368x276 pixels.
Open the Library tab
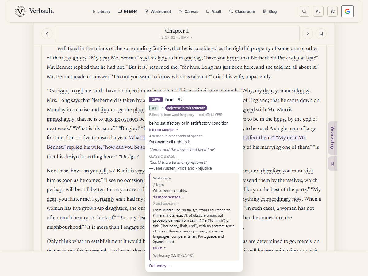[101, 11]
